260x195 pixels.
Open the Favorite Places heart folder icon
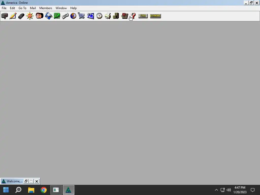[124, 16]
